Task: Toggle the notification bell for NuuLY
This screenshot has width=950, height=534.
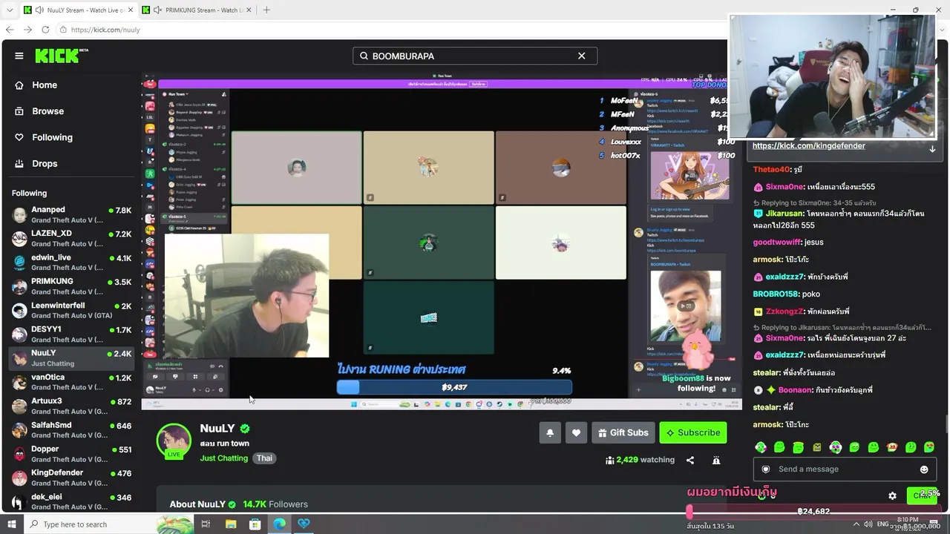Action: coord(550,432)
